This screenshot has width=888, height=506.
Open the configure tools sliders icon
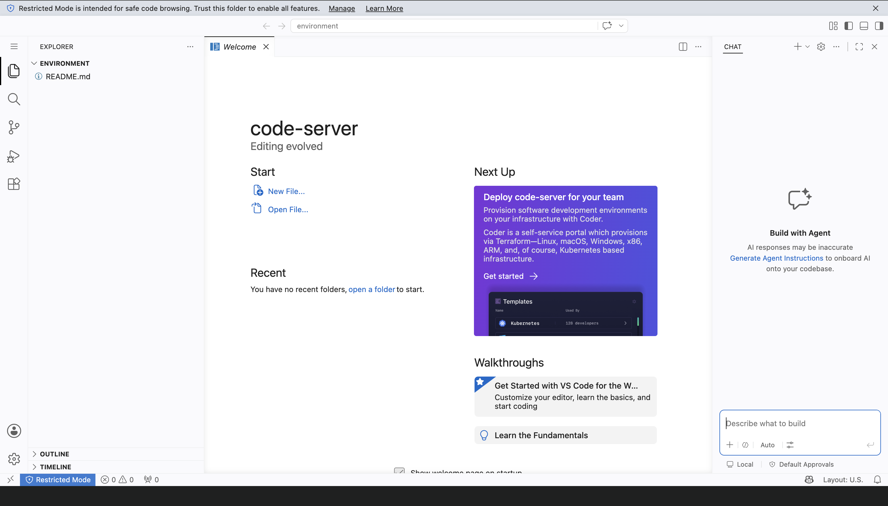(790, 445)
